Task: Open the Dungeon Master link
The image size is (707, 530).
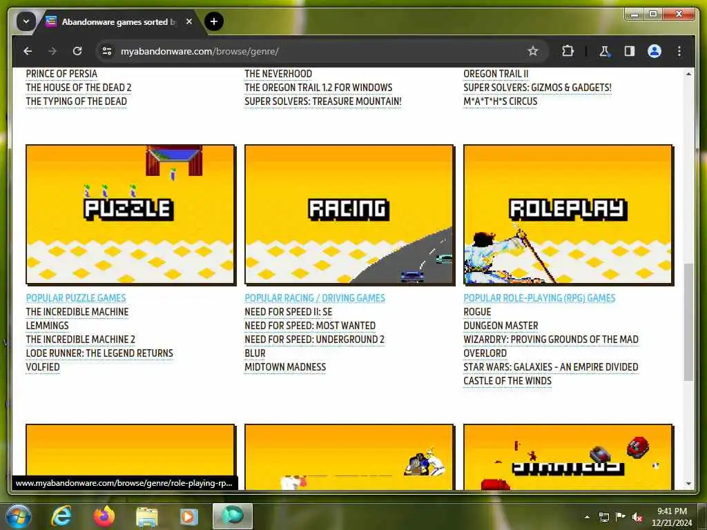Action: click(501, 326)
